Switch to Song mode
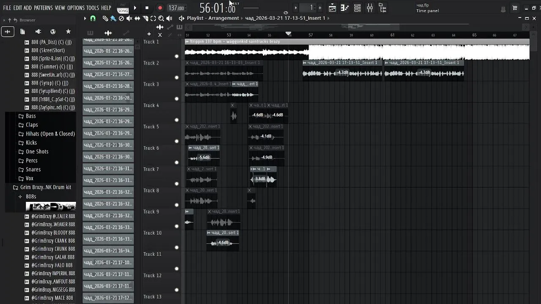 (x=123, y=10)
